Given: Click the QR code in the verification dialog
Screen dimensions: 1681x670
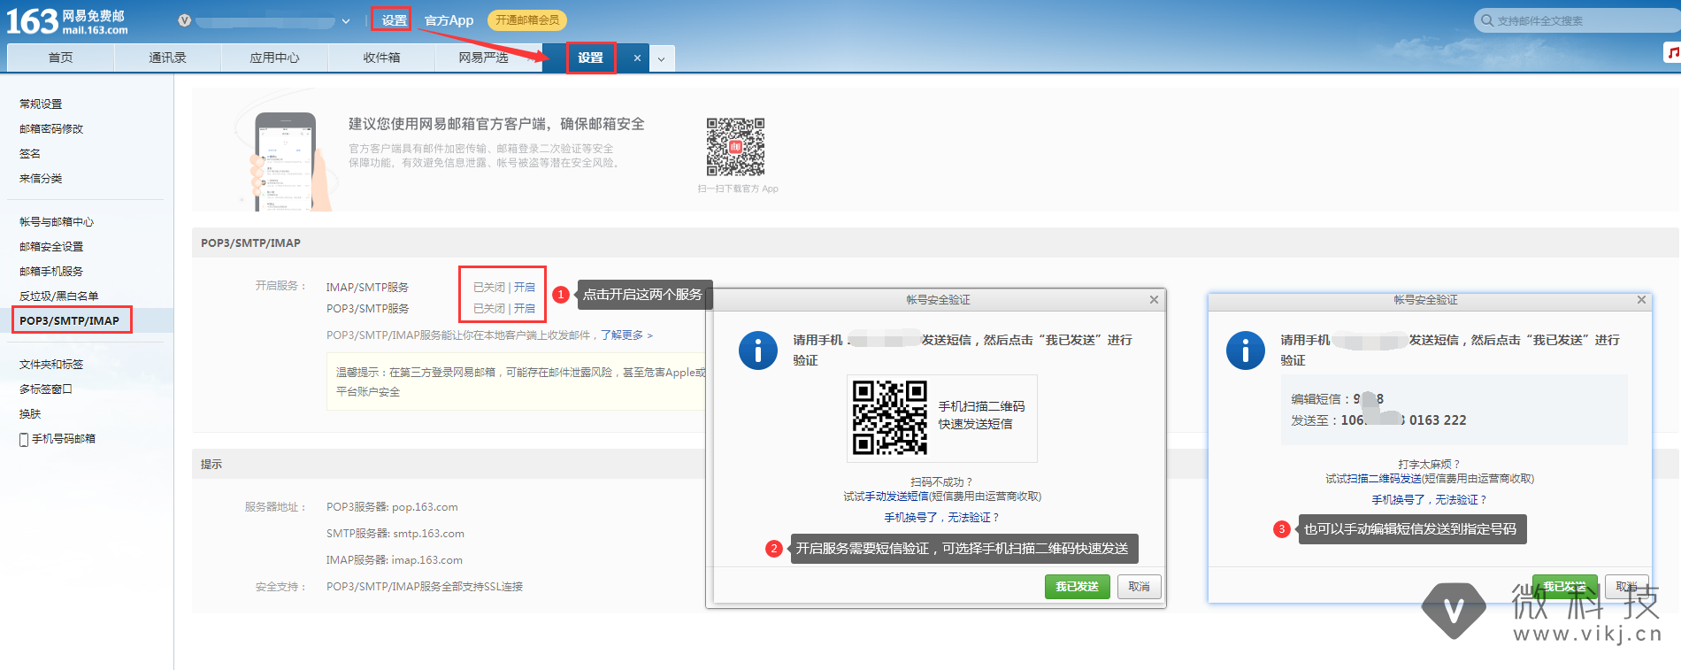Looking at the screenshot, I should [889, 418].
